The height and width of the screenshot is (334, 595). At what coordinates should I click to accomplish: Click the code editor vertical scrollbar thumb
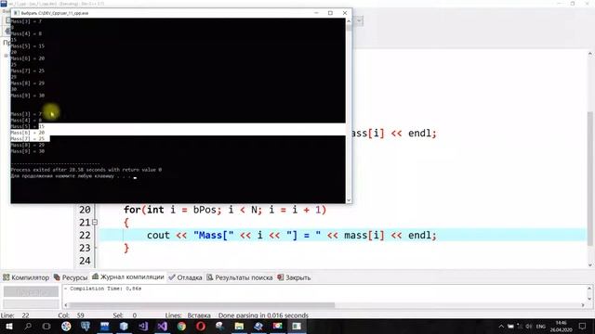coord(590,178)
